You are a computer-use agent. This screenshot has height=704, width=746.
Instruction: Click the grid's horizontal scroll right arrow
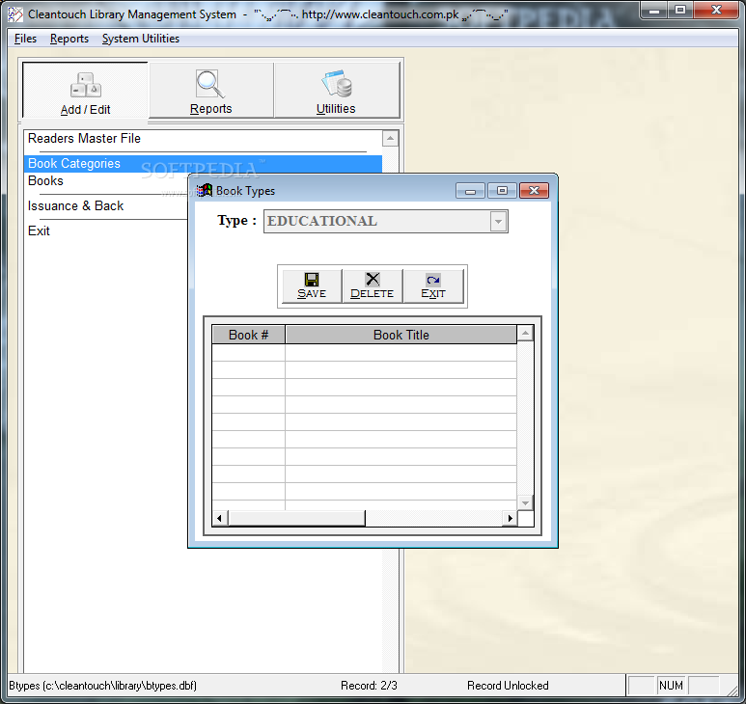(x=510, y=518)
